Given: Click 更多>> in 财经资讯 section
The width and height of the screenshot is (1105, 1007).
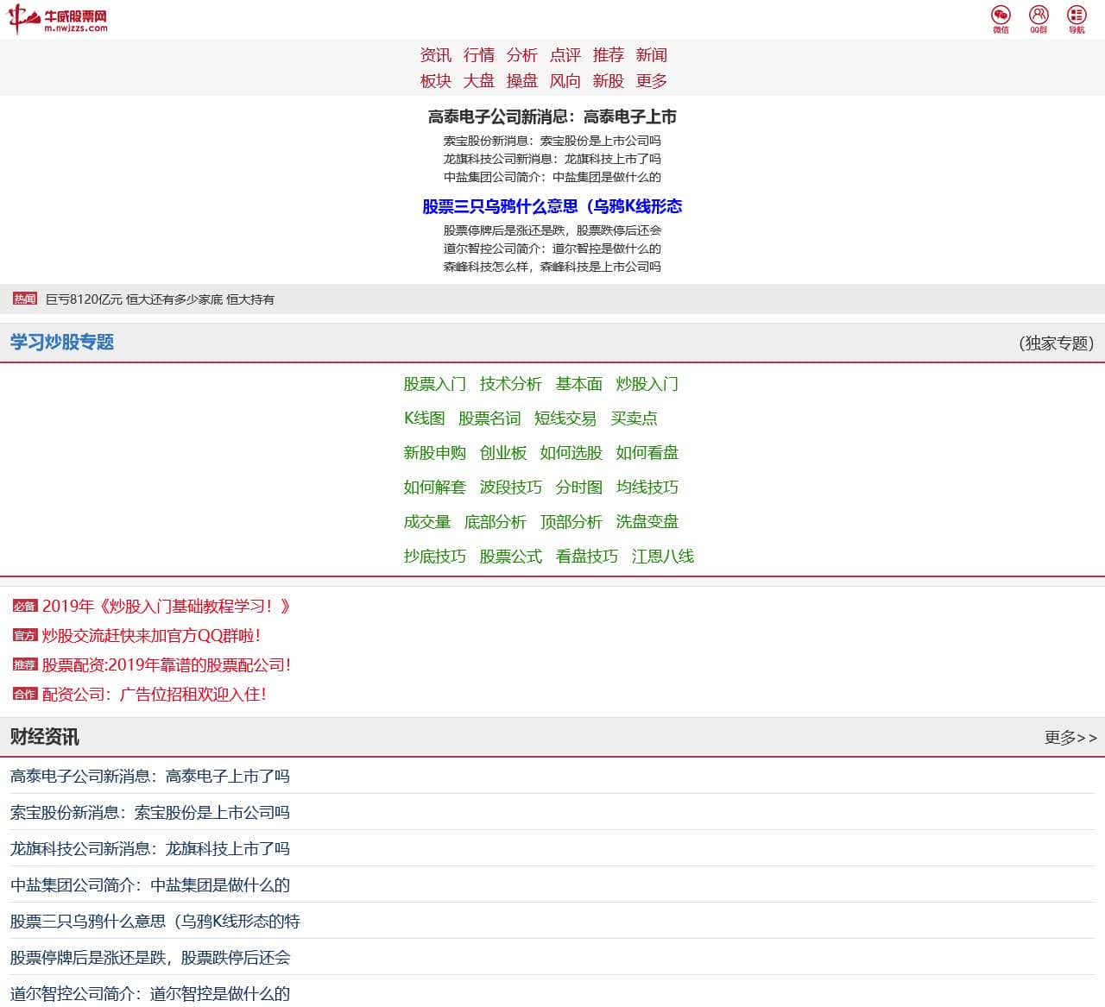Looking at the screenshot, I should click(x=1070, y=738).
